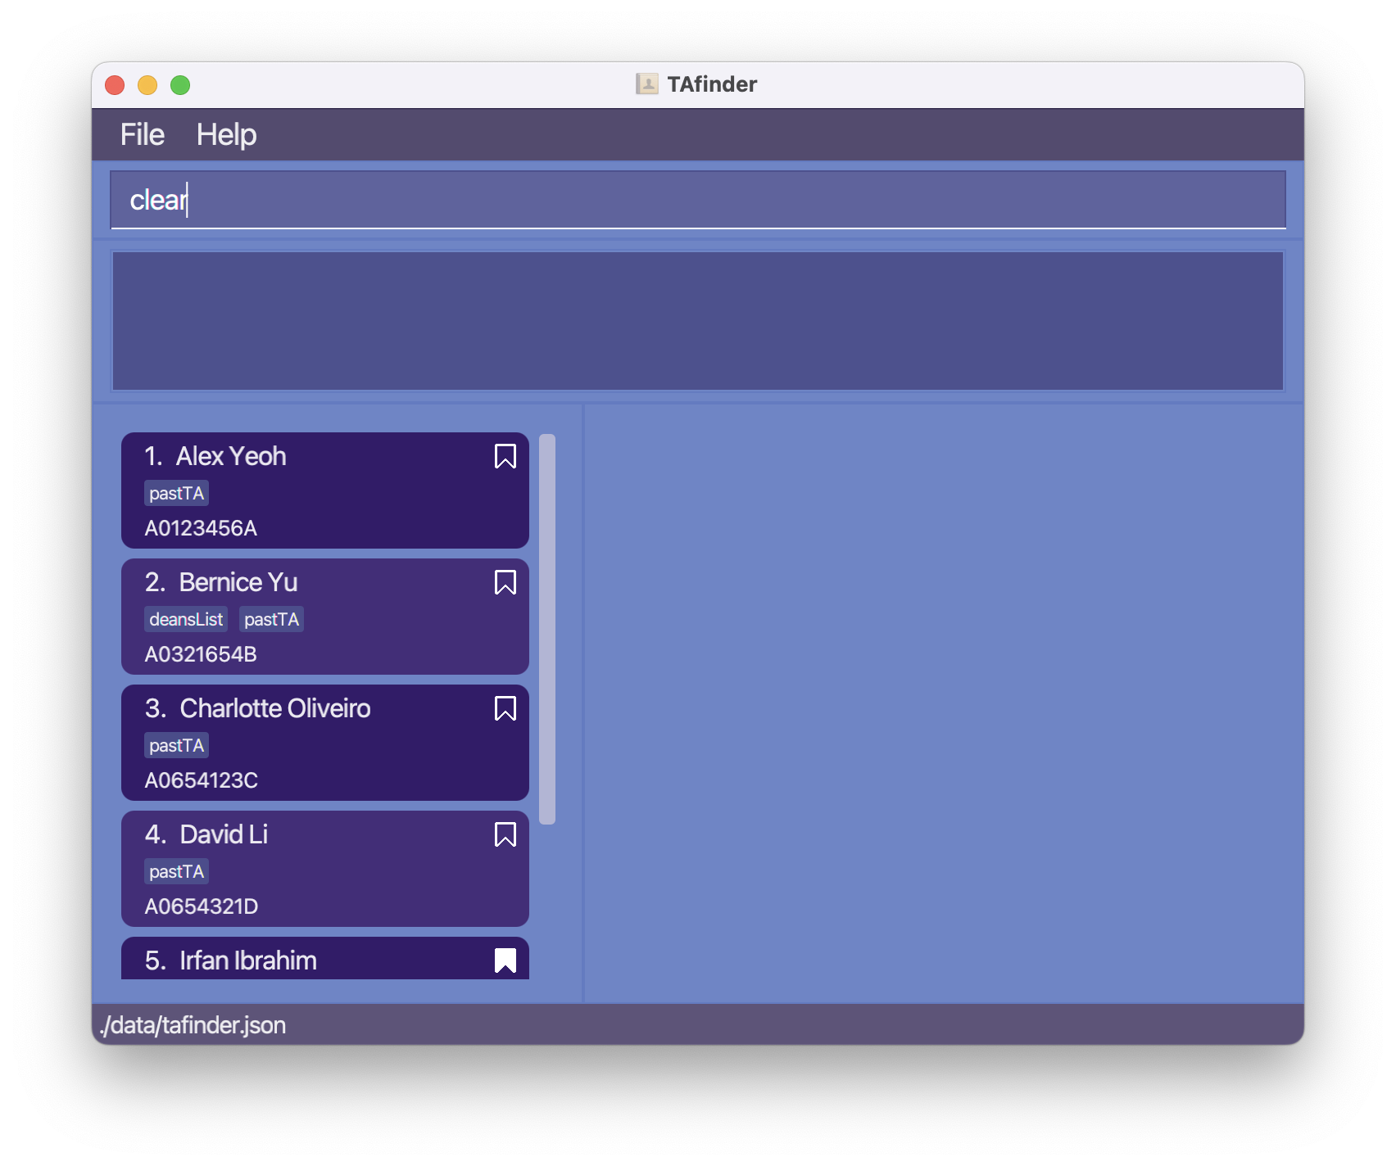Click the command input containing 'clear'
Screen dimensions: 1396x1166
point(698,200)
